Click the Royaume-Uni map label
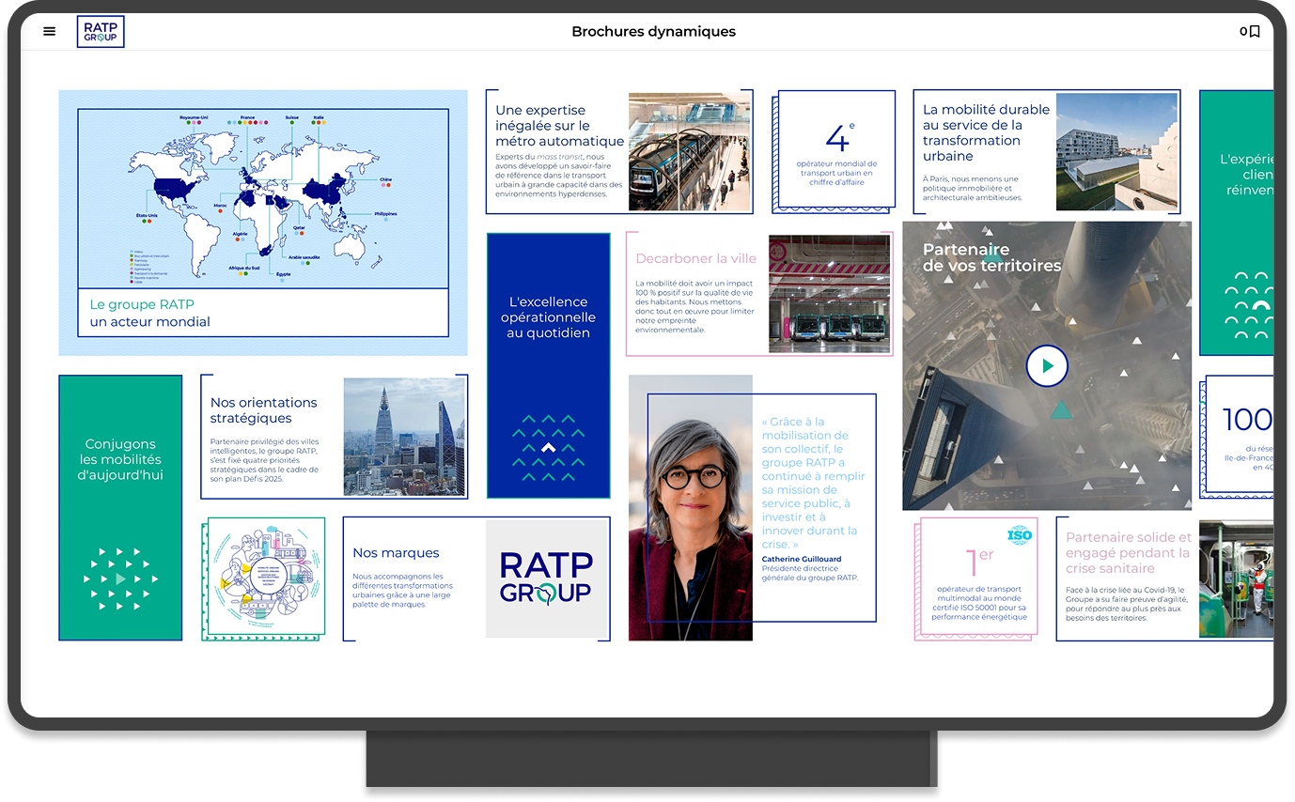Image resolution: width=1295 pixels, height=802 pixels. coord(195,117)
